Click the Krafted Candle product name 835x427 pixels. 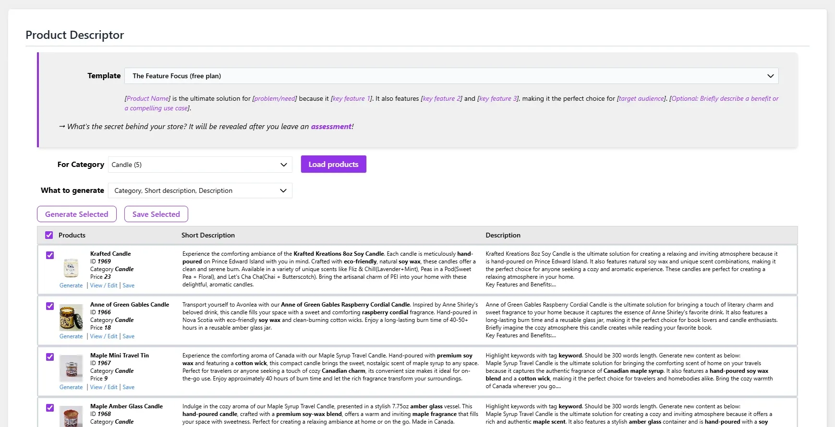pos(110,254)
